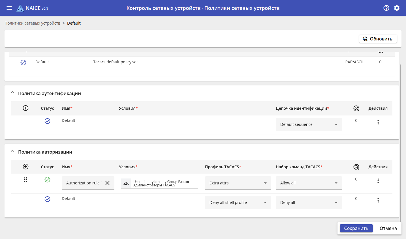Open the help question mark icon
The image size is (406, 239).
click(x=386, y=8)
